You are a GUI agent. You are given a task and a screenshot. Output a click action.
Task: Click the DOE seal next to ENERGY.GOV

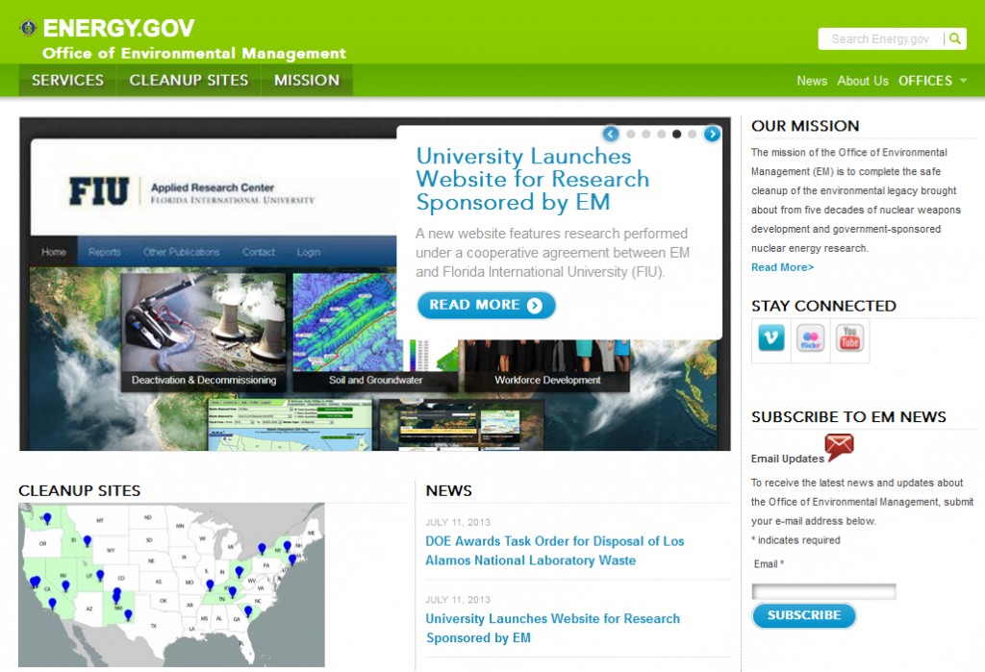click(30, 28)
